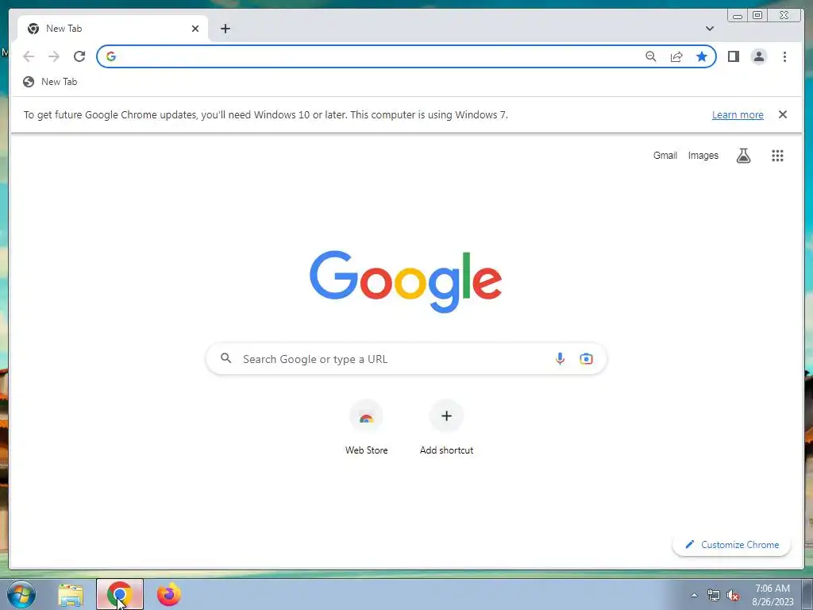Select the New Tab browser tab
The height and width of the screenshot is (610, 813).
(113, 29)
